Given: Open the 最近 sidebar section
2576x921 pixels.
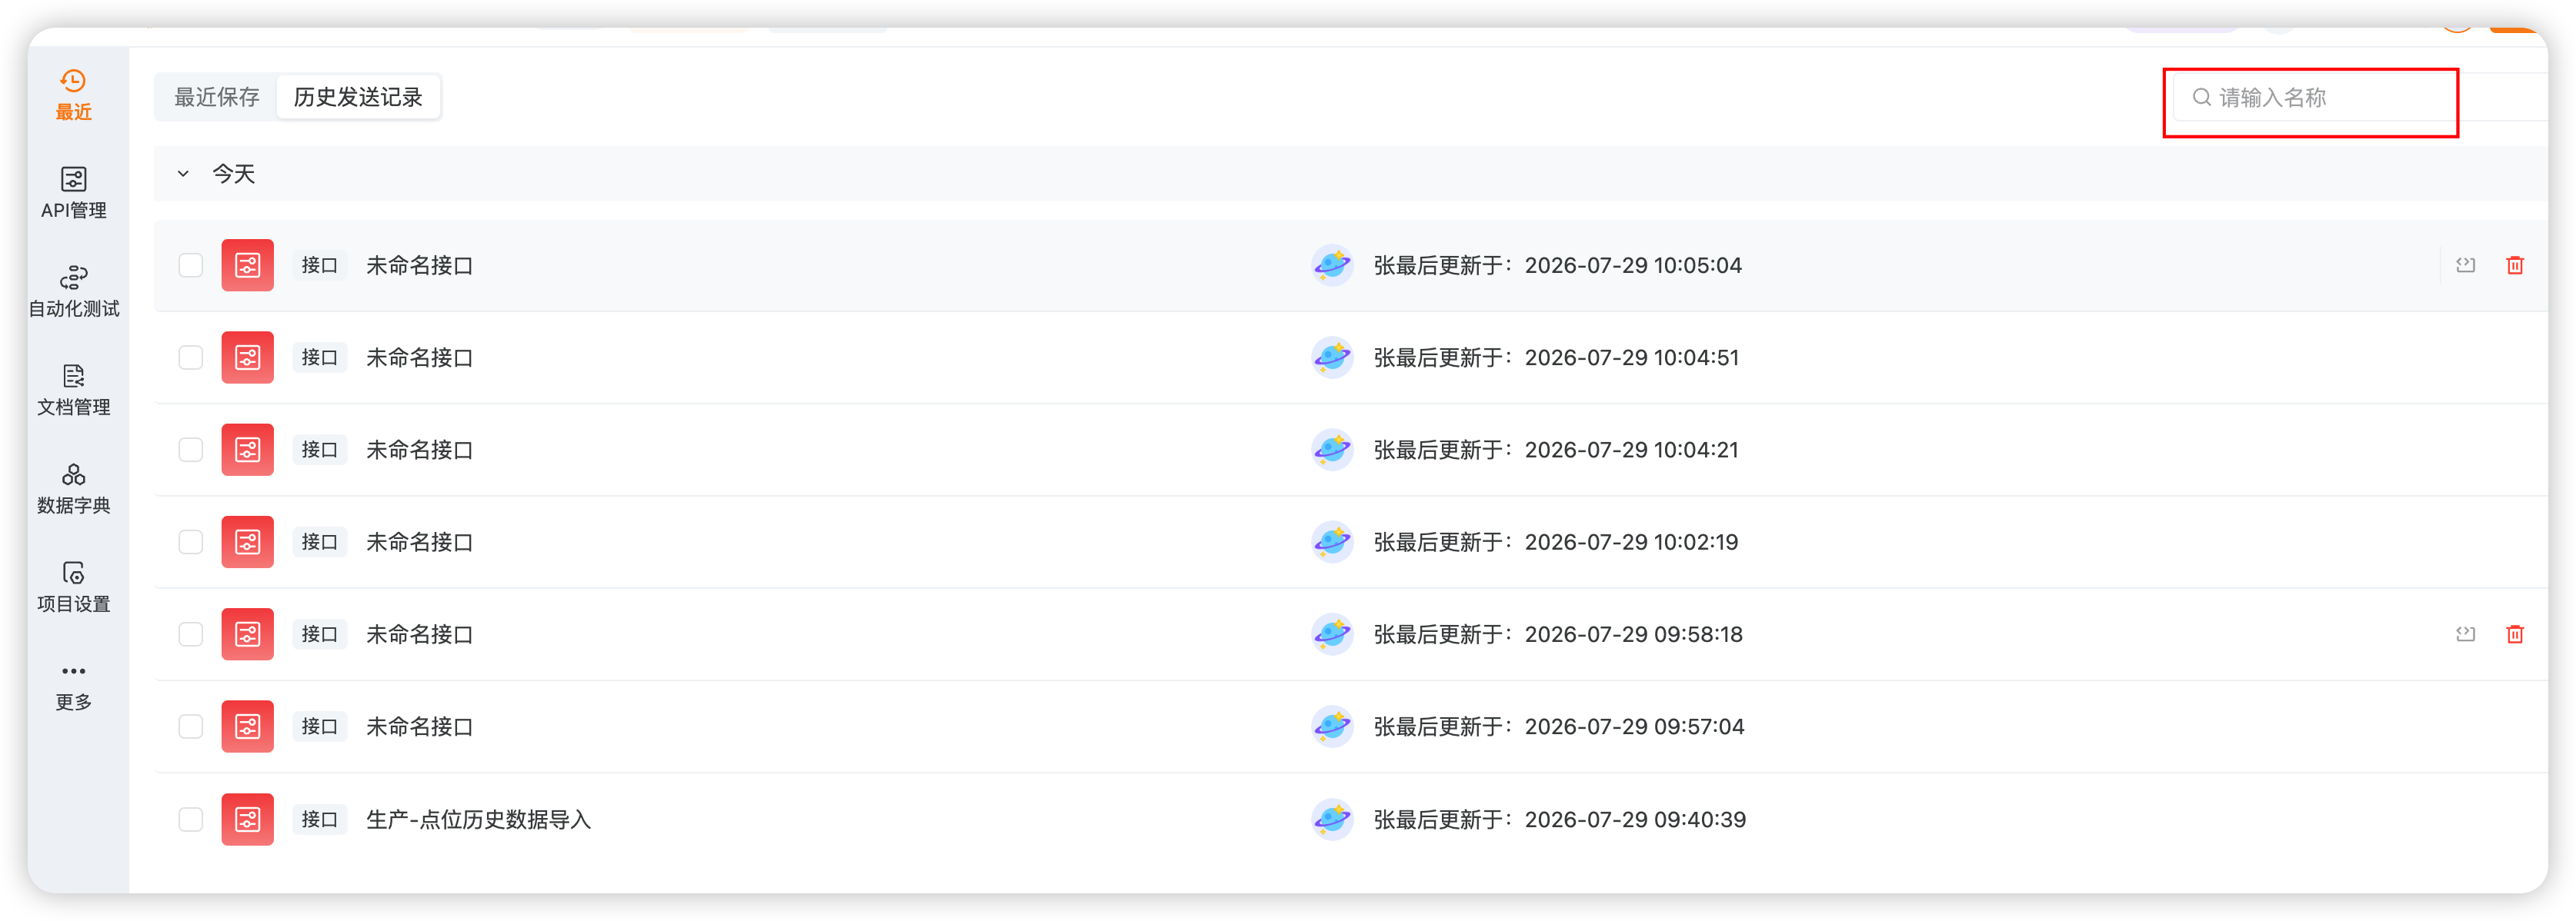Looking at the screenshot, I should click(73, 95).
